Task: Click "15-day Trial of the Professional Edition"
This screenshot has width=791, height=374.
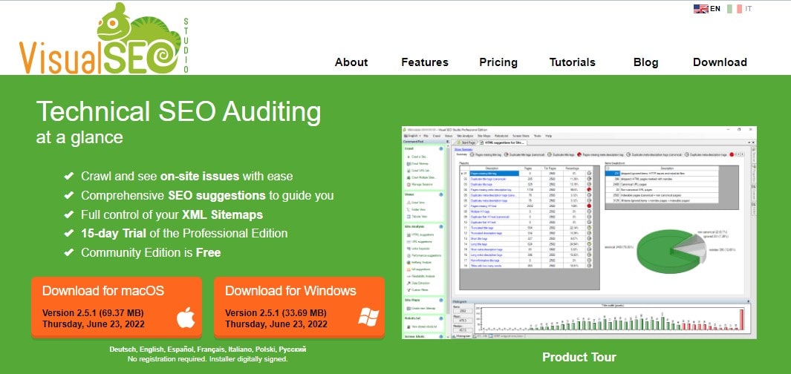Action: (184, 233)
